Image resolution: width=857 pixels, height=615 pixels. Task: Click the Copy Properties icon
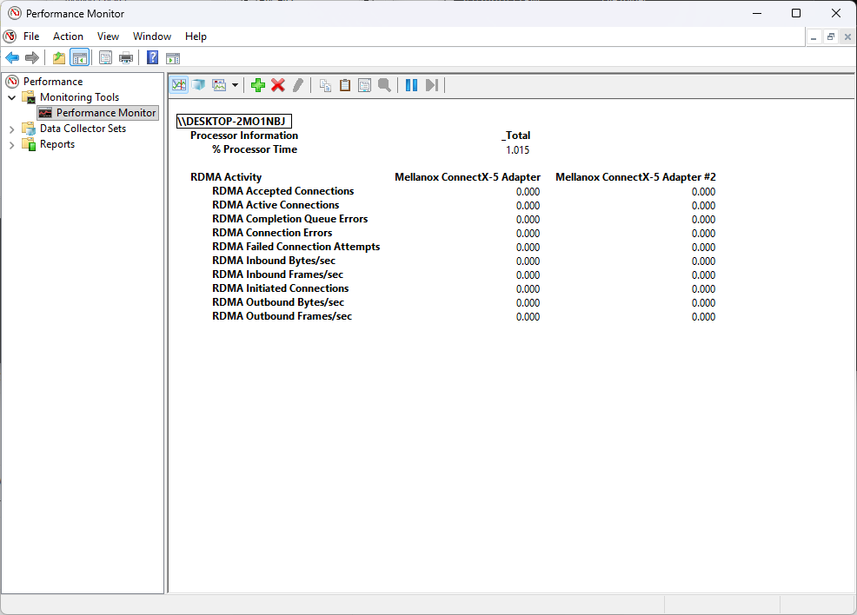point(325,85)
